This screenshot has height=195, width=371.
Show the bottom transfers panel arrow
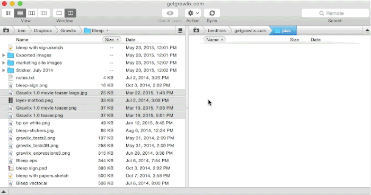click(x=4, y=192)
